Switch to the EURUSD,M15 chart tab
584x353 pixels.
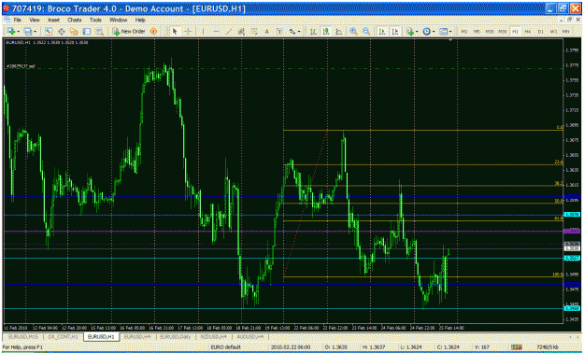coord(23,336)
